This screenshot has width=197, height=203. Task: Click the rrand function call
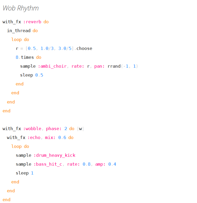click(x=114, y=66)
